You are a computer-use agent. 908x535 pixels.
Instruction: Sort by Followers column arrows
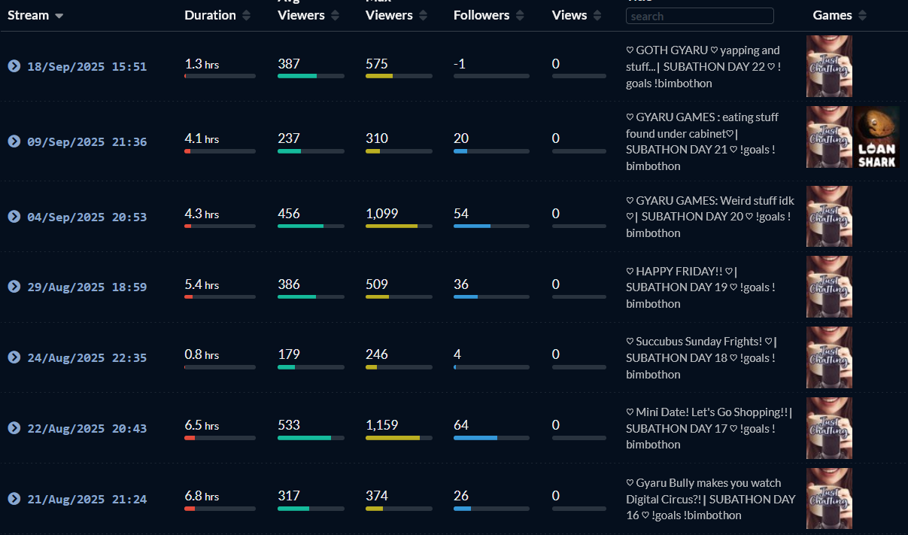520,15
